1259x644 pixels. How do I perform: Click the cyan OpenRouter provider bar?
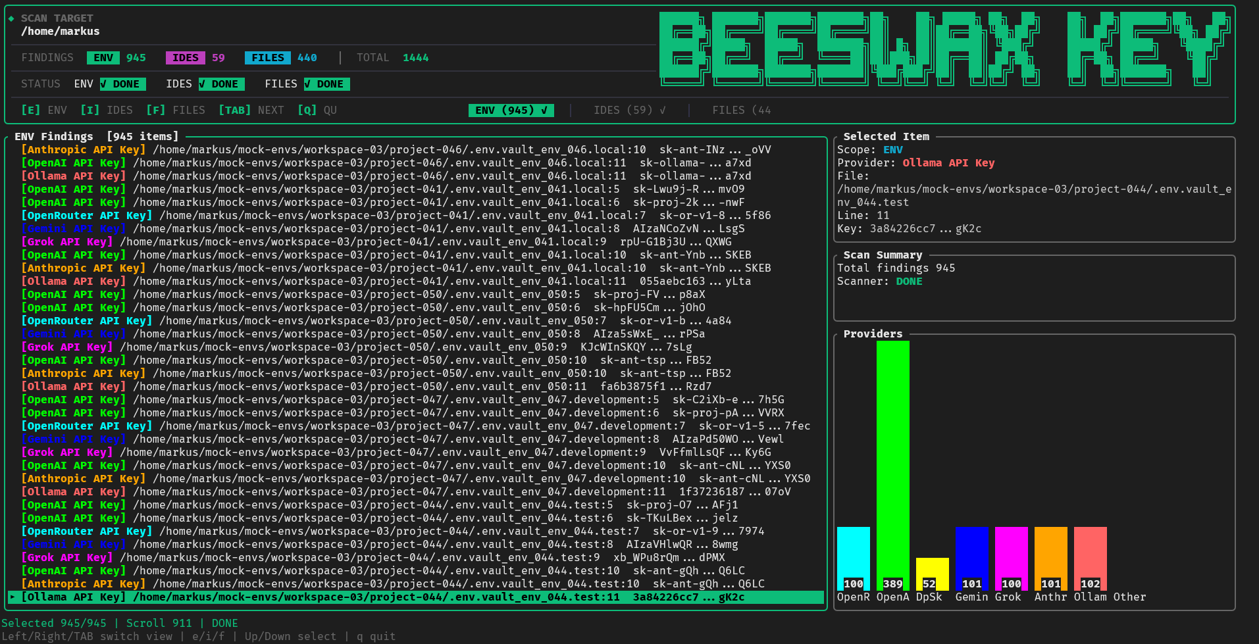point(853,556)
